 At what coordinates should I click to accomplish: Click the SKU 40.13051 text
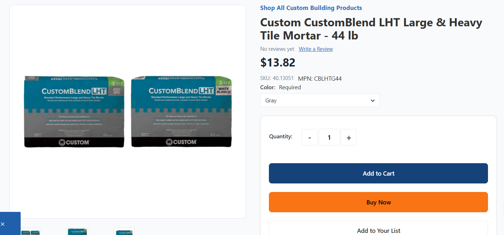click(277, 78)
